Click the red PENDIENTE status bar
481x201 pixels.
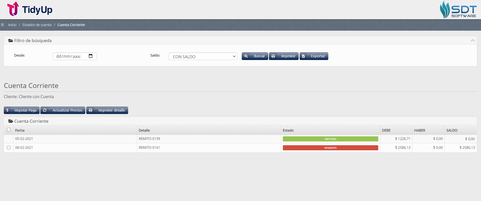click(330, 148)
